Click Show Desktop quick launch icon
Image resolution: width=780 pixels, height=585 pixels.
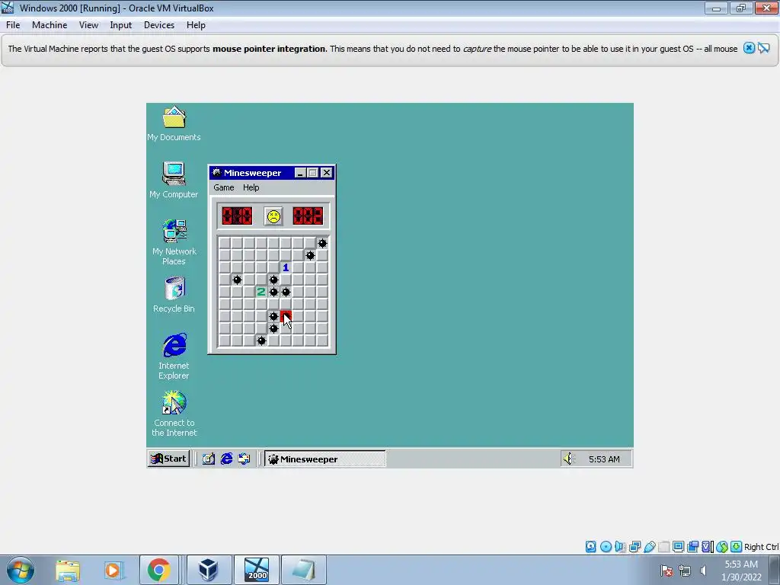(x=209, y=459)
